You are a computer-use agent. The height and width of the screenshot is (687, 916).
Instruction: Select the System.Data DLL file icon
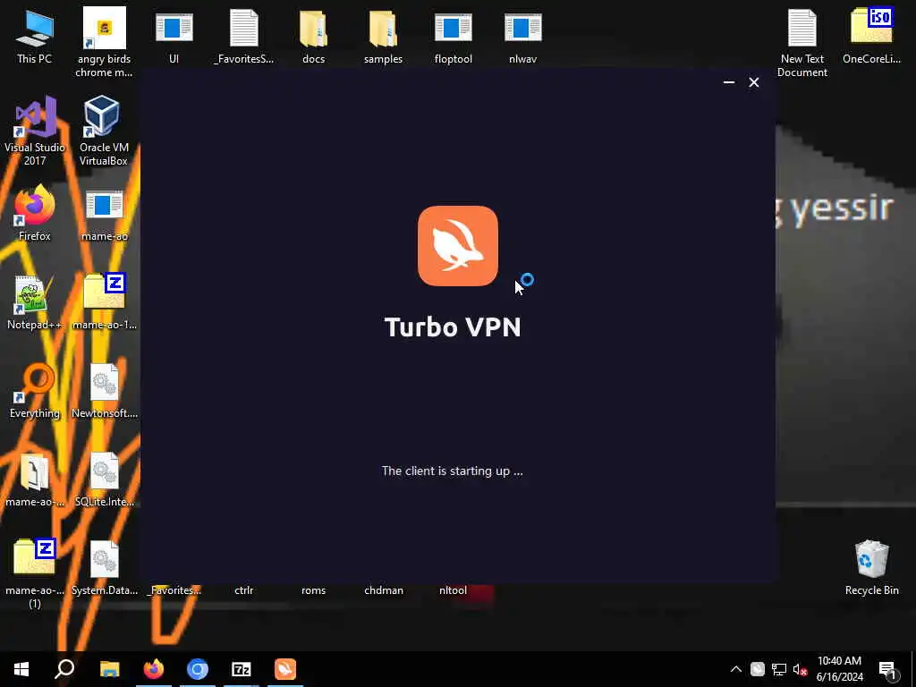click(104, 568)
